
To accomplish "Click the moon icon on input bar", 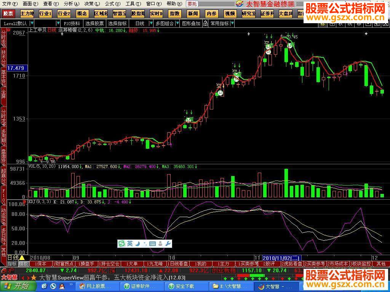I will pyautogui.click(x=137, y=244).
